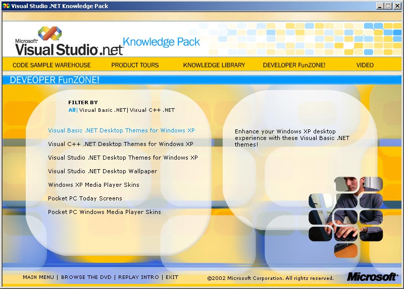Click the developer photo mosaic thumbnail
Image resolution: width=404 pixels, height=289 pixels.
pos(346,217)
